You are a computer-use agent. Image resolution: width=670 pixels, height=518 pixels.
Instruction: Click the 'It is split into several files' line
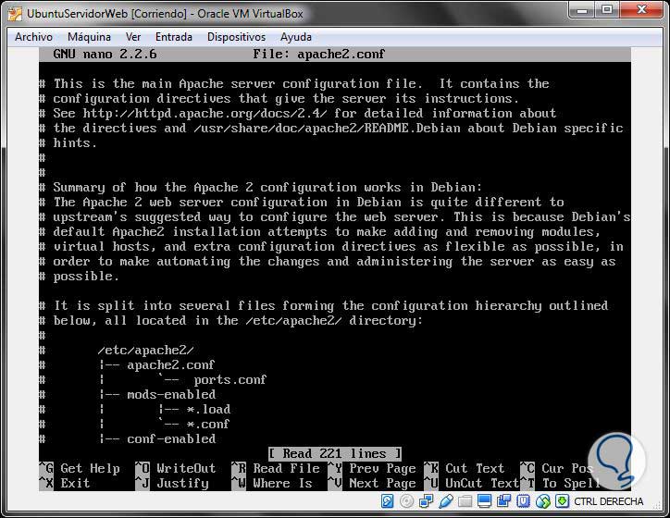click(324, 306)
